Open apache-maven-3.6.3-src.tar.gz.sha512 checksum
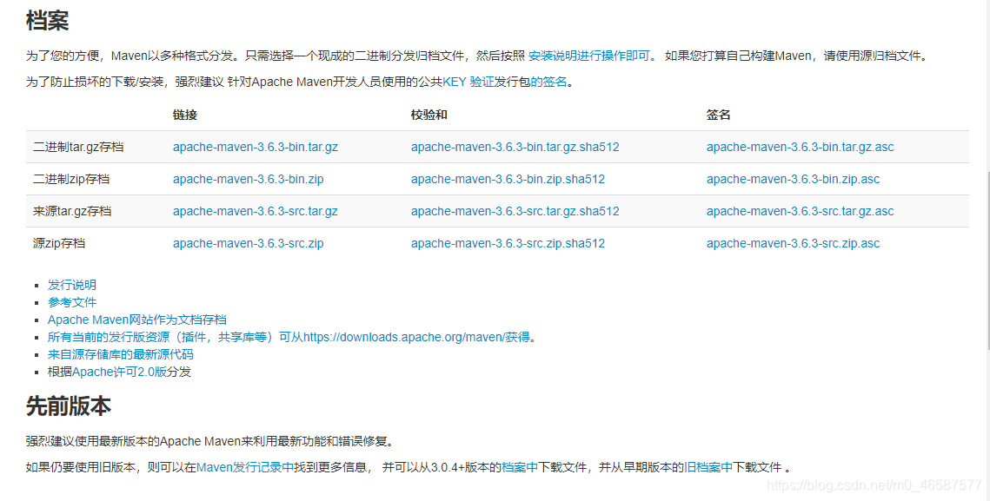 point(515,211)
